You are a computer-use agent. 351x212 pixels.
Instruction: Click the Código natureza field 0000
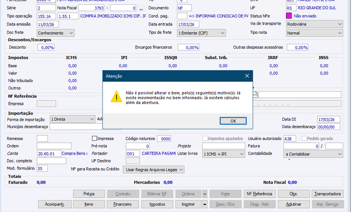(x=164, y=139)
